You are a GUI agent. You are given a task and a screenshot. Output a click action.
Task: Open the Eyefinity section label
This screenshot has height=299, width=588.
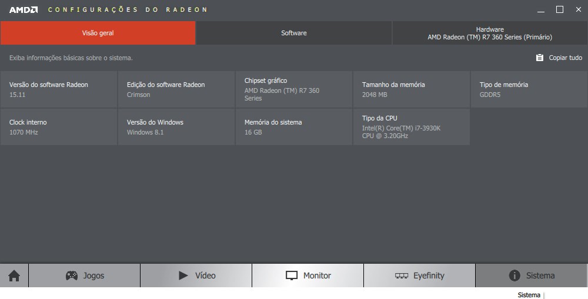click(x=429, y=276)
